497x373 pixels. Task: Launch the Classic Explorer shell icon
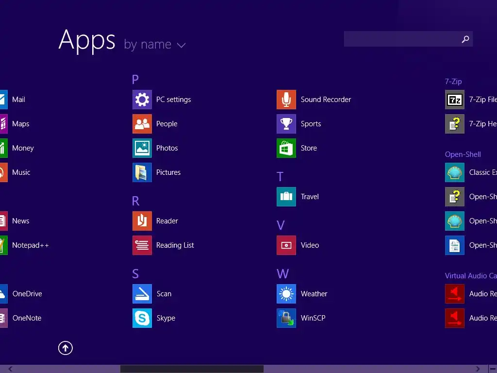(x=454, y=172)
